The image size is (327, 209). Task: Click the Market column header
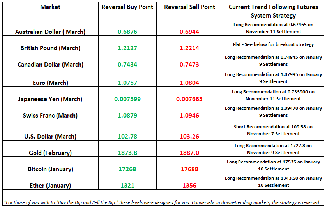coord(50,7)
